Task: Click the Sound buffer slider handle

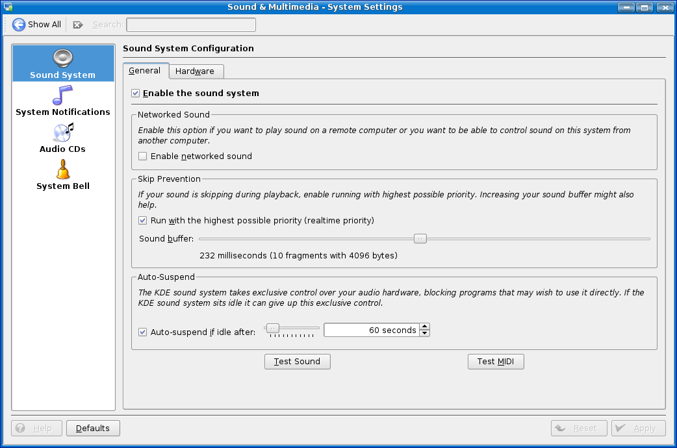Action: 420,239
